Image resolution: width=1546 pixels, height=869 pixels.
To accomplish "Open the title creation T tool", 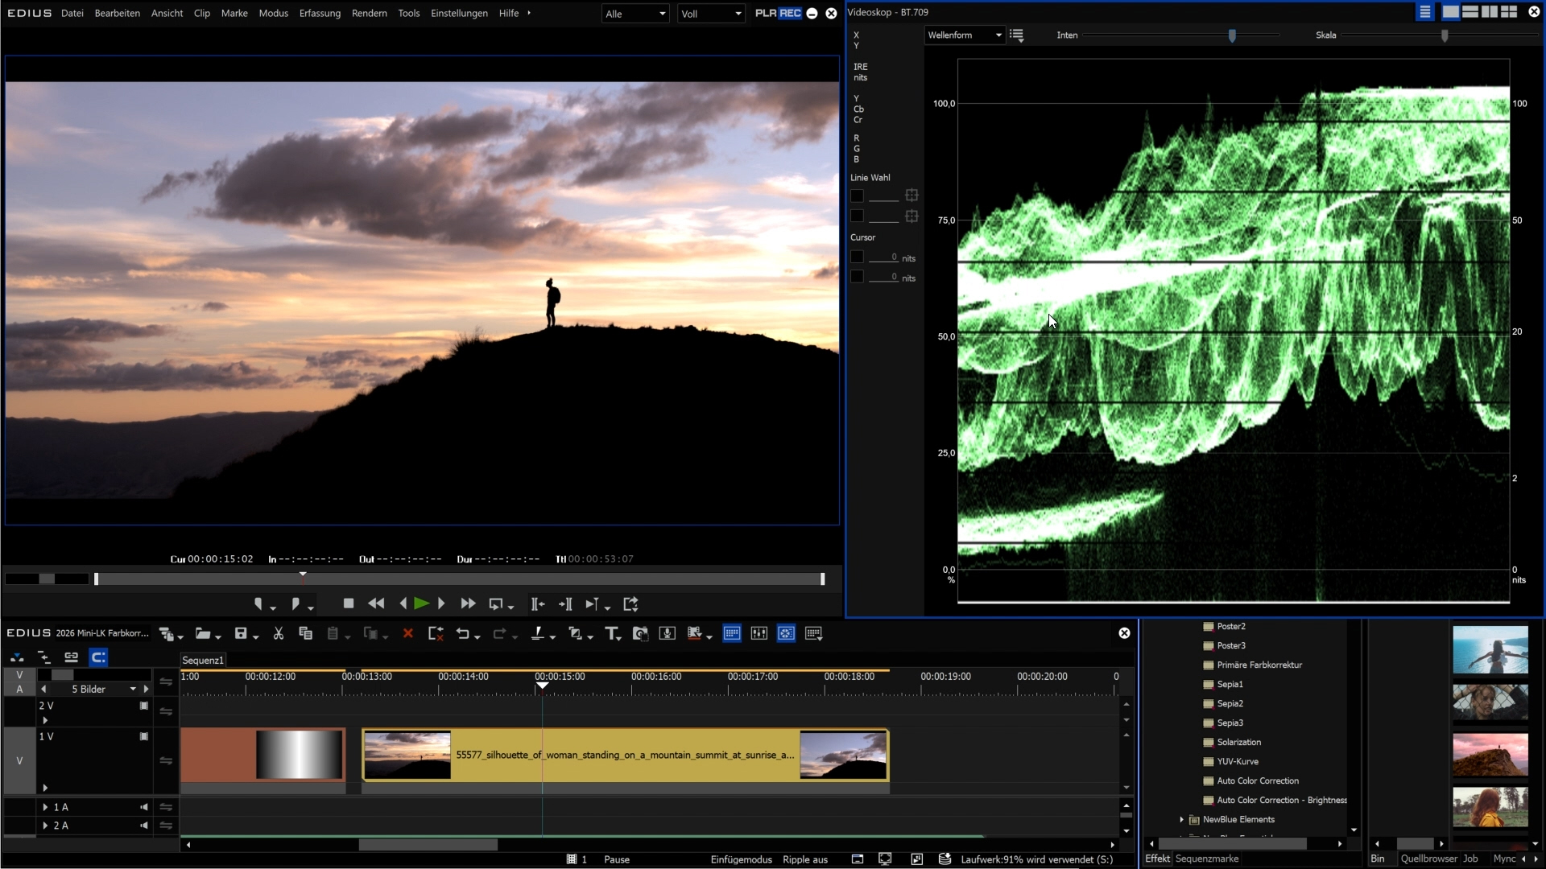I will pos(611,634).
